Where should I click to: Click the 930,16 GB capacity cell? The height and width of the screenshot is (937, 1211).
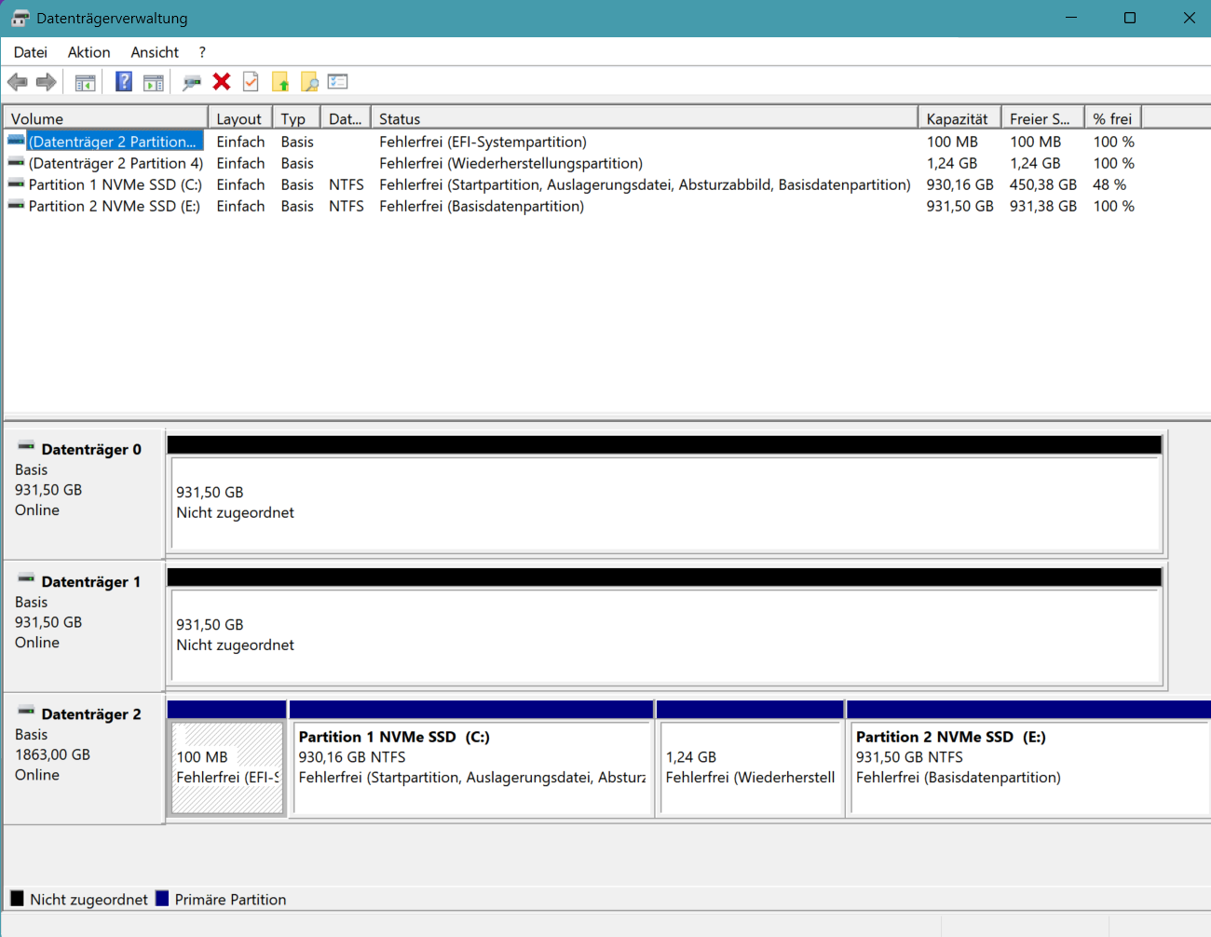(959, 184)
